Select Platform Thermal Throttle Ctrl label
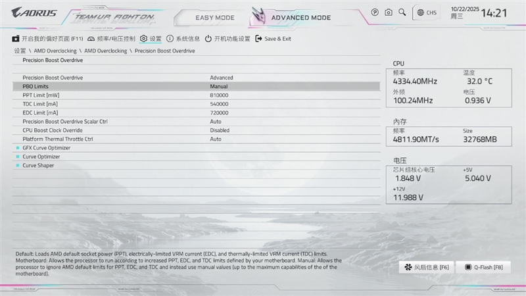 58,139
